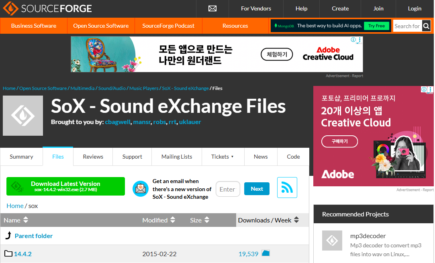Click the downloads stats icon beside 19,539
This screenshot has height=263, width=435.
click(266, 253)
